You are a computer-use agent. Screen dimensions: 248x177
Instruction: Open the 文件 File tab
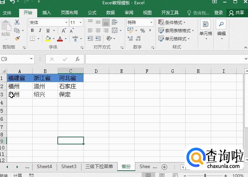(x=7, y=13)
